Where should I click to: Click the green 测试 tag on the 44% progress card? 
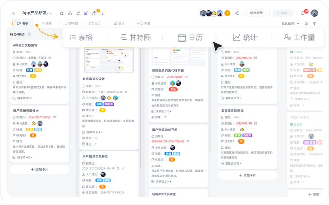click(246, 70)
